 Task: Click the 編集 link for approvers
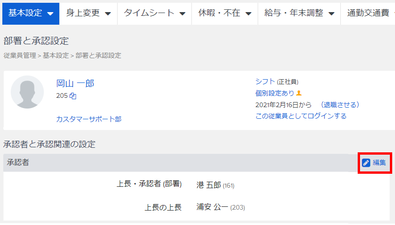click(x=379, y=163)
